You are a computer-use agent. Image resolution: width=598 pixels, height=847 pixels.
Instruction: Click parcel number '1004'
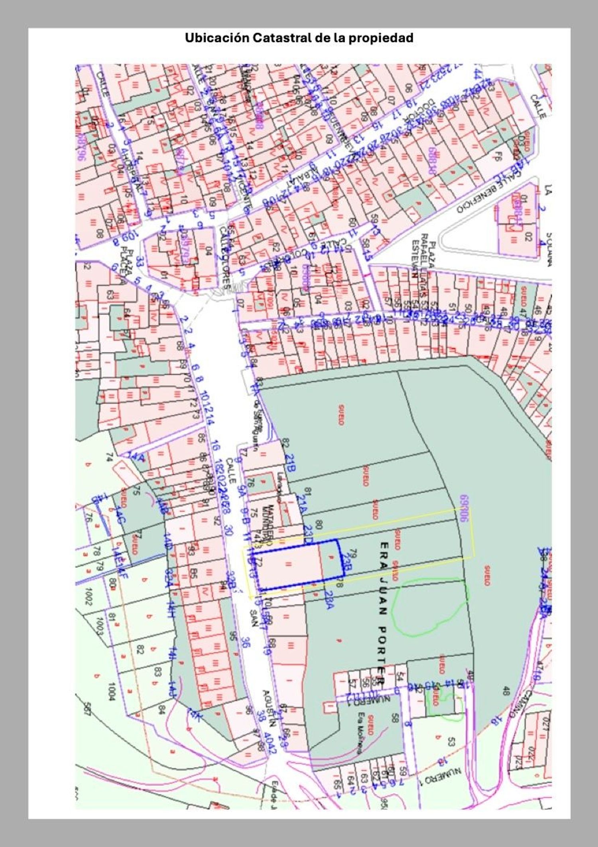(112, 691)
